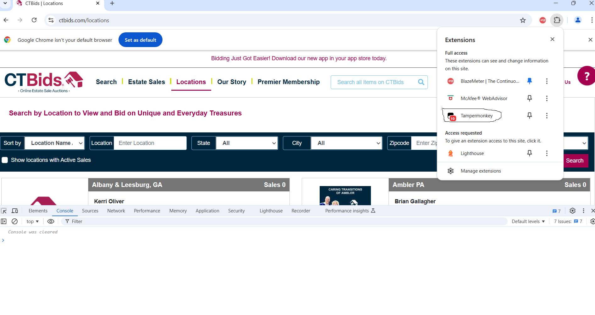Click the CTBids search magnifier icon
Image resolution: width=595 pixels, height=315 pixels.
(x=421, y=82)
